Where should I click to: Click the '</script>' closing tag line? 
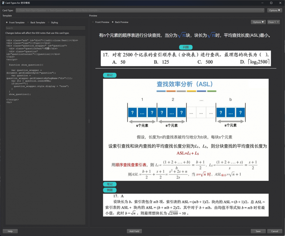click(x=13, y=100)
